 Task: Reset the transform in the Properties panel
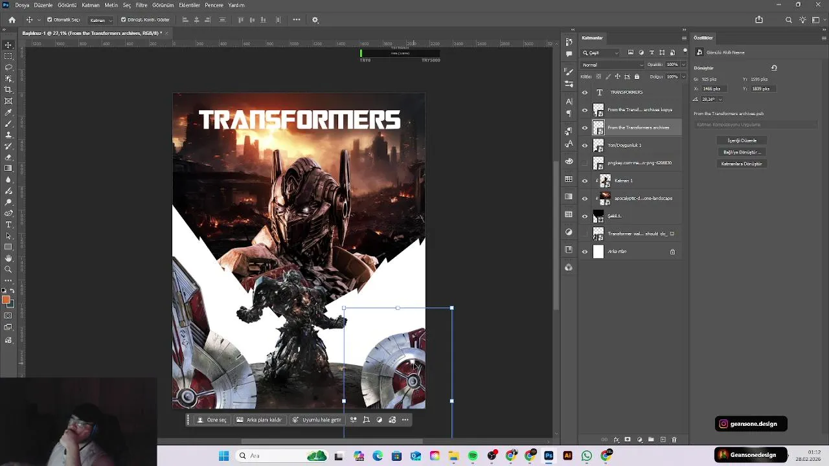774,67
